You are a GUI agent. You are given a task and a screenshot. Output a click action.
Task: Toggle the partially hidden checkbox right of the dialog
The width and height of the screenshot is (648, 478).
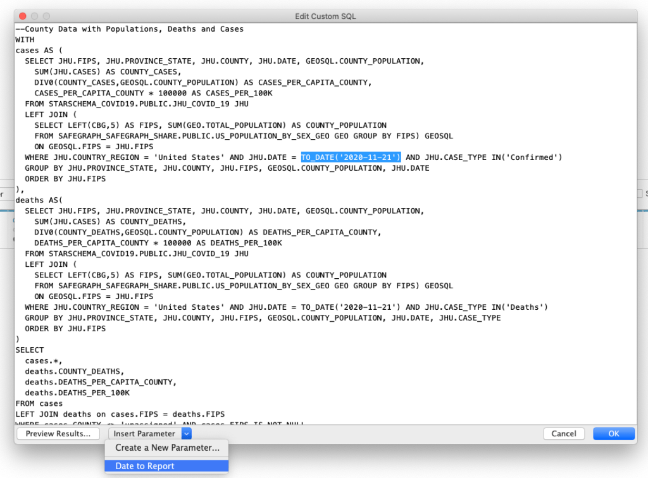pyautogui.click(x=640, y=193)
